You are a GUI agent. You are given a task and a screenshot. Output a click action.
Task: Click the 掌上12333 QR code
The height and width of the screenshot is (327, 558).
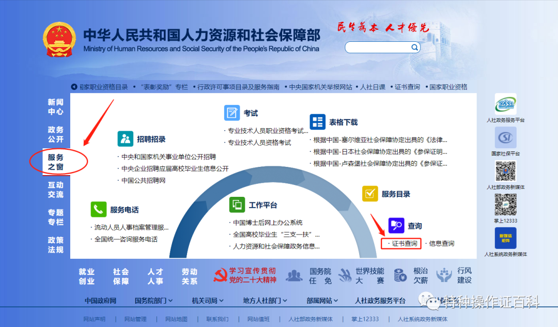point(505,205)
